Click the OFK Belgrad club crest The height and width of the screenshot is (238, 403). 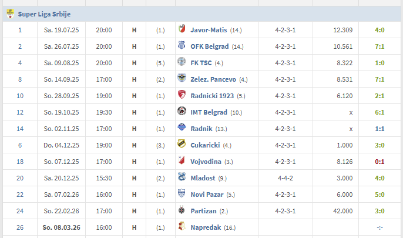[x=181, y=46]
